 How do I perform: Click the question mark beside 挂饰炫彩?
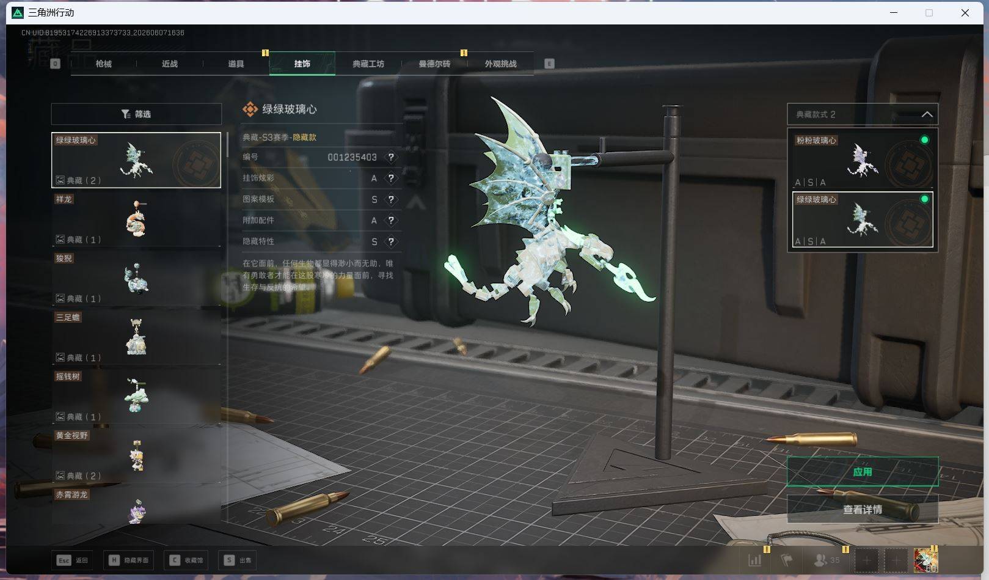[391, 178]
